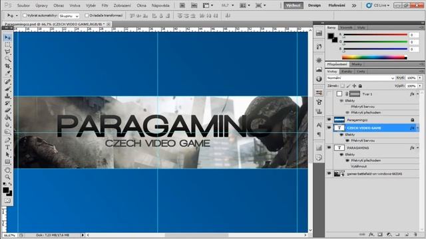Toggle lock all icon in Layers panel
Viewport: 426px width, 239px height.
[x=360, y=86]
